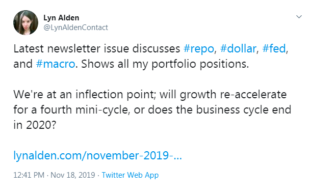Open Lyn Alden's profile avatar photo
Screen dimensions: 310x194
25,22
